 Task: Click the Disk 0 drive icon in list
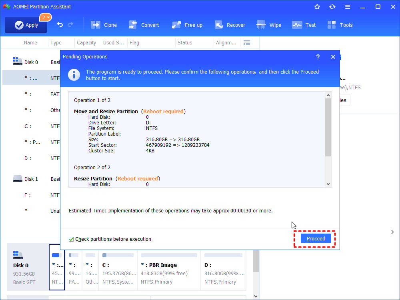[18, 61]
